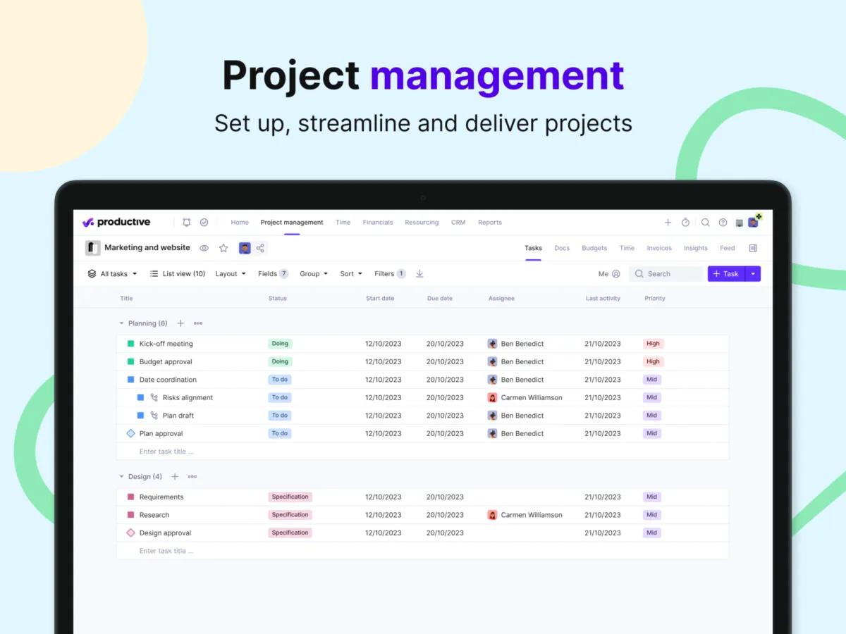The image size is (846, 634).
Task: Add a task to the Planning group
Action: (x=180, y=323)
